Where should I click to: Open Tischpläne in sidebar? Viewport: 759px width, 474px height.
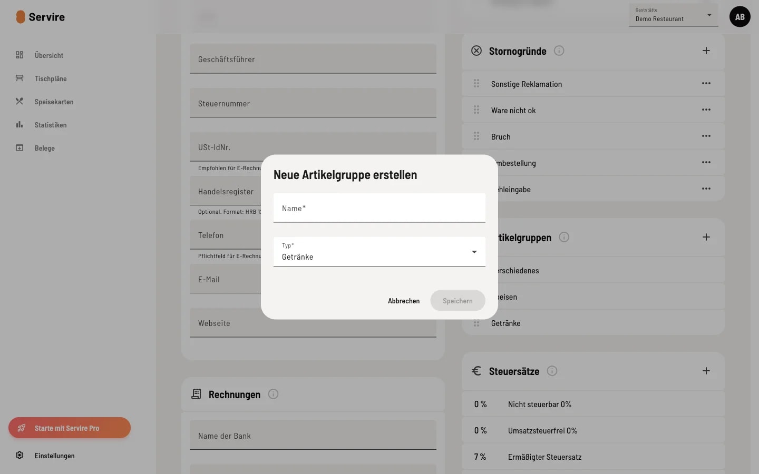pyautogui.click(x=51, y=78)
